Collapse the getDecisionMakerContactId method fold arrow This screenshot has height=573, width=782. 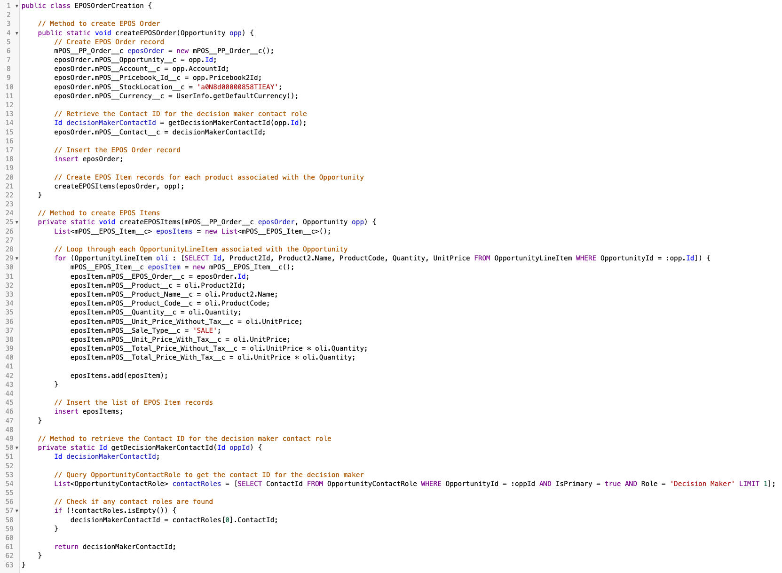tap(17, 448)
